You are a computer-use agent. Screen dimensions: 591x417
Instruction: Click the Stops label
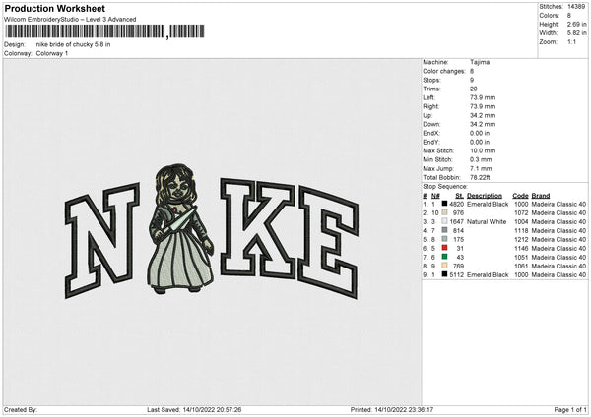coord(432,80)
